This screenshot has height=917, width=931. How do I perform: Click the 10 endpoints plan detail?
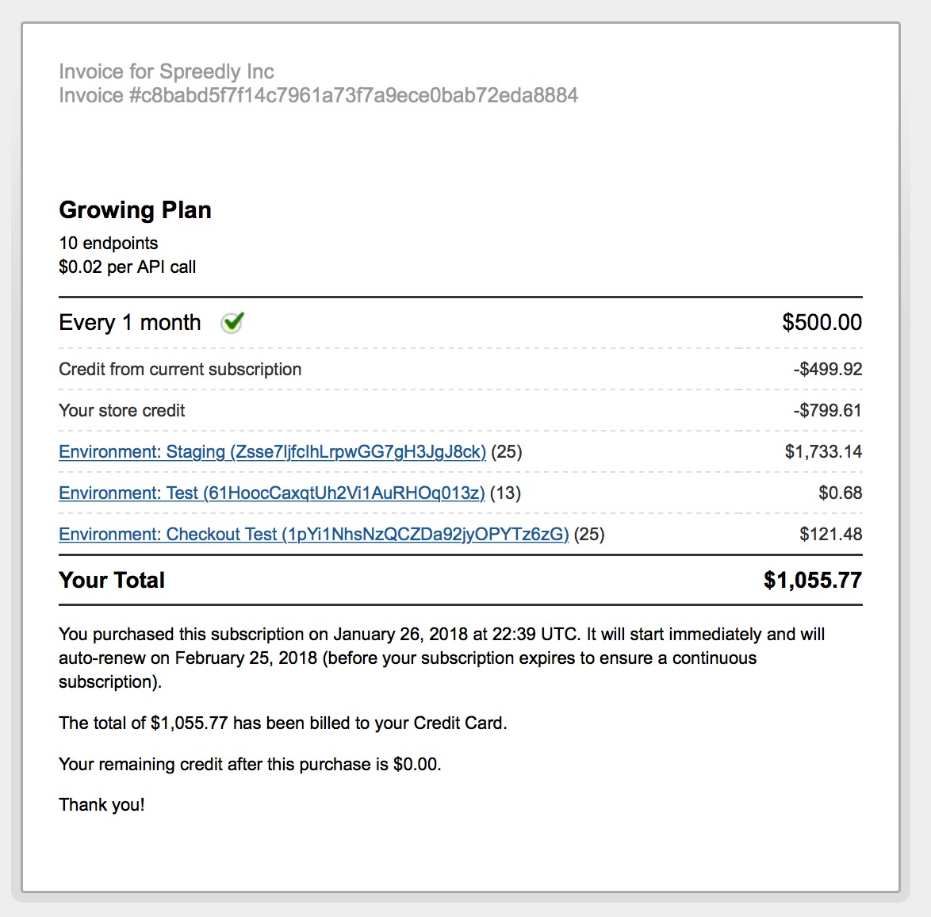click(x=108, y=243)
